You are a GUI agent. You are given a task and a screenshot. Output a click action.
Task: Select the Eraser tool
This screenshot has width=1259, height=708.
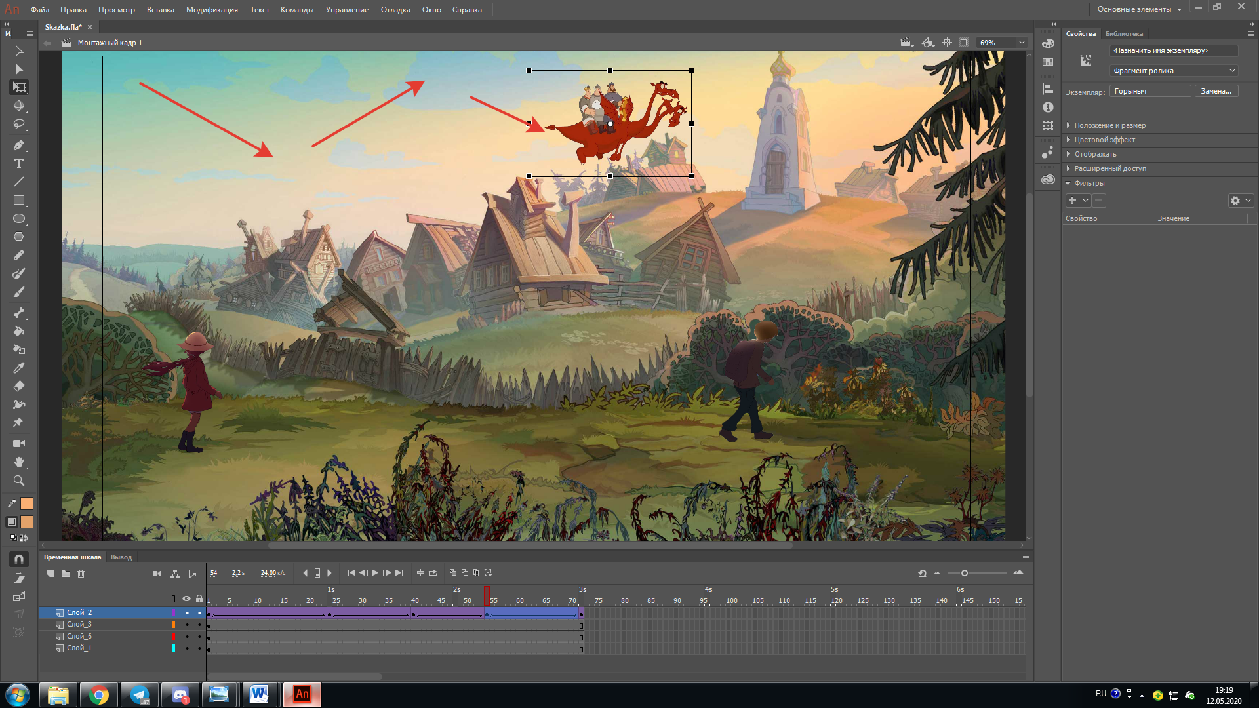point(19,386)
